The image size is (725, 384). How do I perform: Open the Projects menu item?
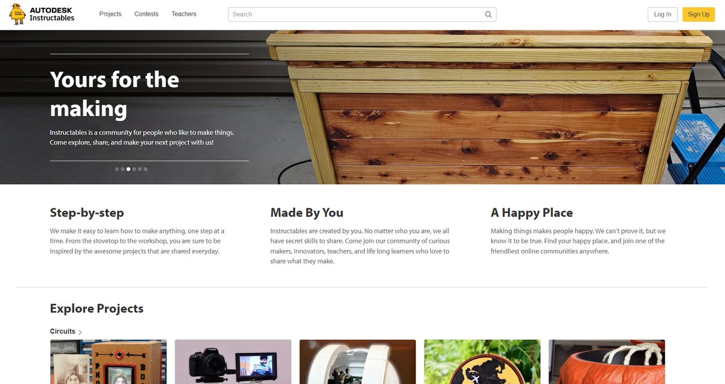110,13
